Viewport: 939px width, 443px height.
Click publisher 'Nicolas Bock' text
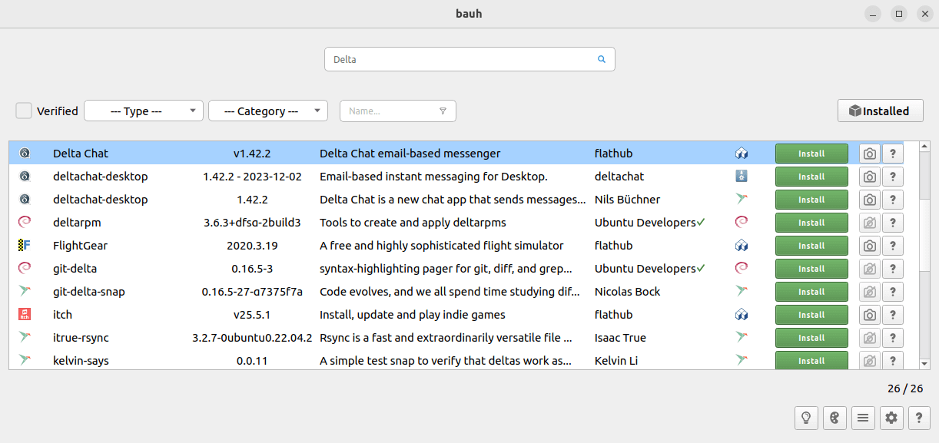coord(628,292)
